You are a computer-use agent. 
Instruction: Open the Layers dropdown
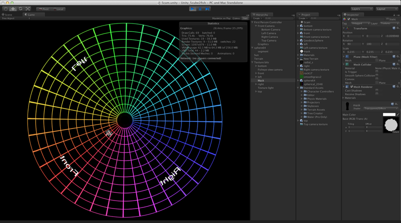[x=361, y=9]
